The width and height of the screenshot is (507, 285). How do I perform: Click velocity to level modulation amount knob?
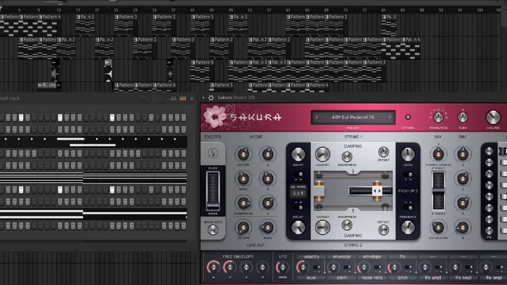(303, 268)
